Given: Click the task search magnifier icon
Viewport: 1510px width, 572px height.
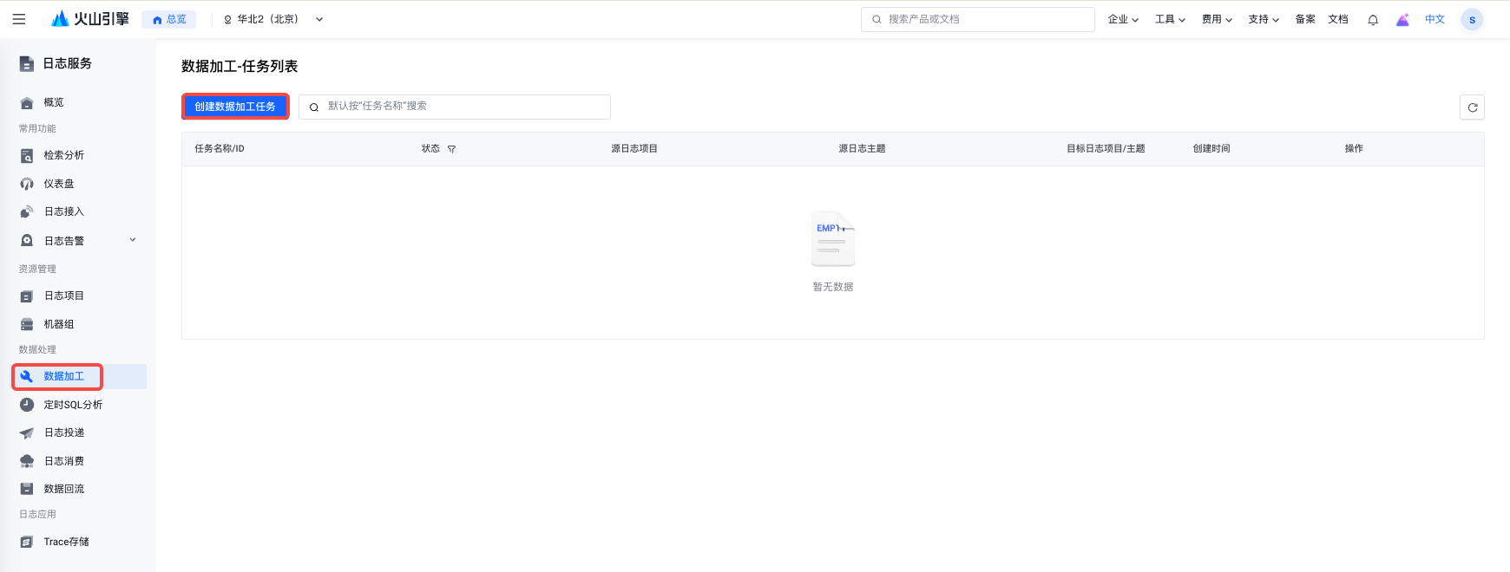Looking at the screenshot, I should click(x=314, y=107).
